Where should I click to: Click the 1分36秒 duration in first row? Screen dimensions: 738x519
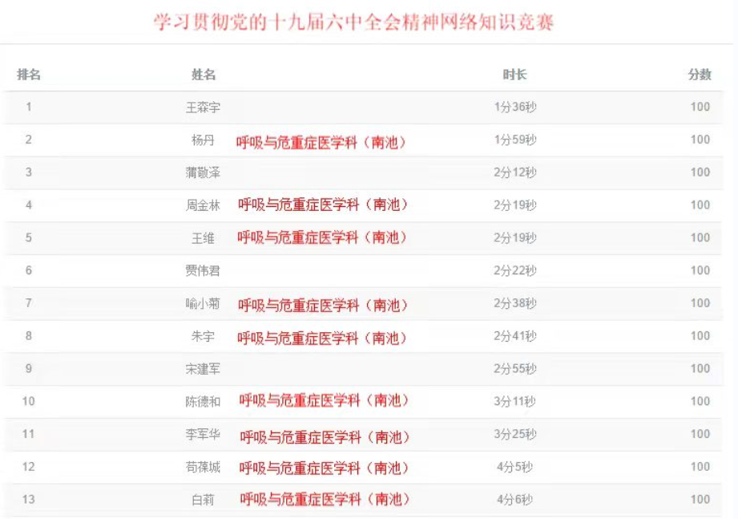click(515, 107)
